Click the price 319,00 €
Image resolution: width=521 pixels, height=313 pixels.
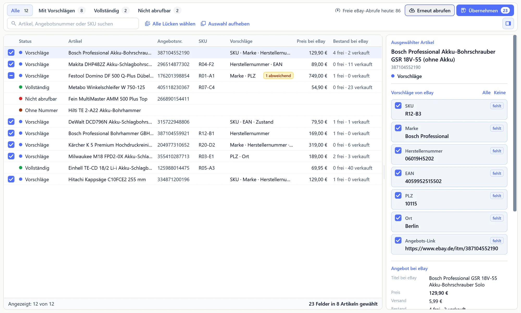(318, 145)
